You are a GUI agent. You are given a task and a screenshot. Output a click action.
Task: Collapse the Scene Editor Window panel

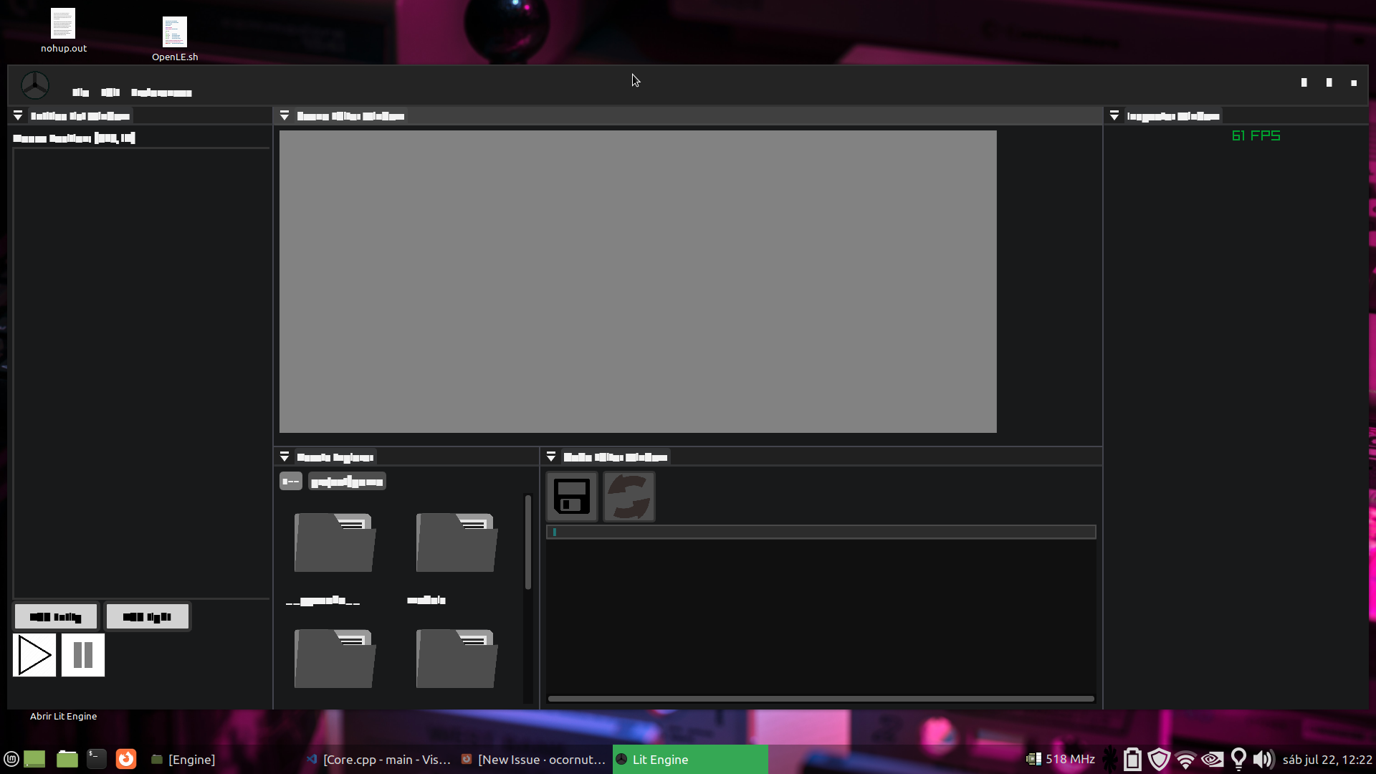[x=284, y=115]
